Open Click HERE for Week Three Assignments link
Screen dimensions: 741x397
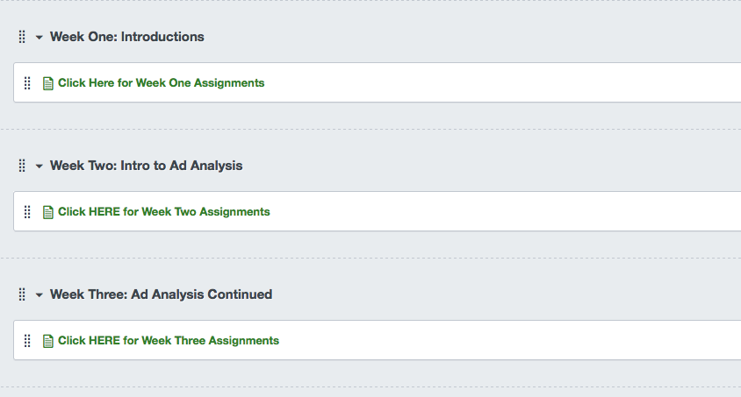(x=168, y=341)
